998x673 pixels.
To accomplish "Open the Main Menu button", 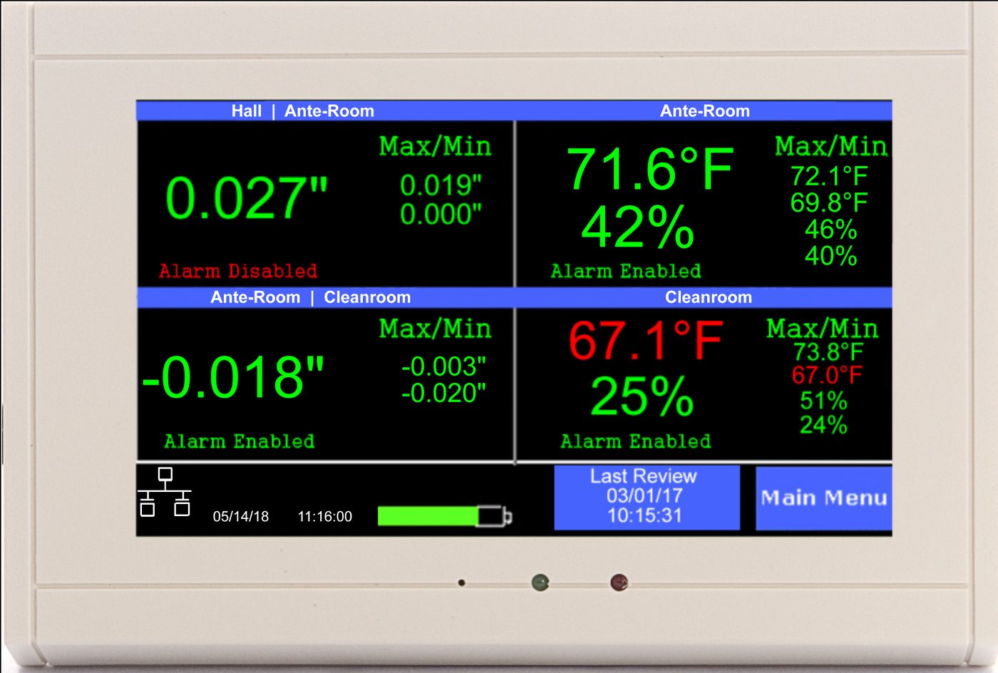I will (823, 498).
